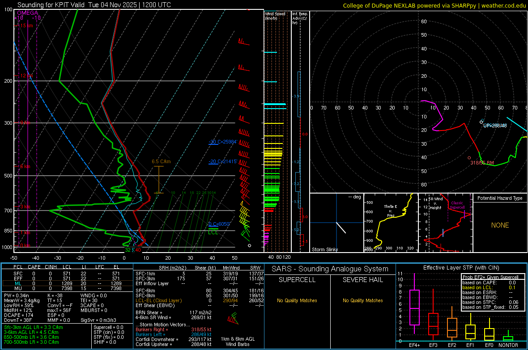Click the OMEGA label on the Skew-T

click(28, 13)
